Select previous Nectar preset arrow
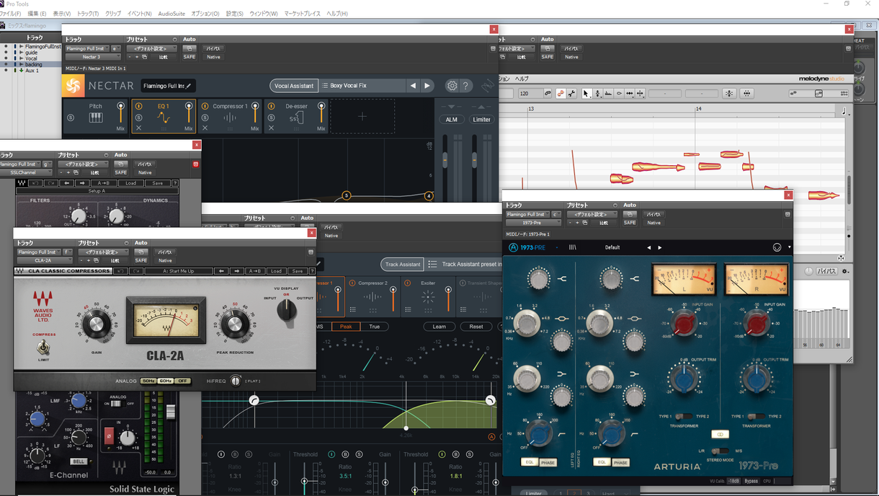Screen dimensions: 879x496 tap(413, 86)
